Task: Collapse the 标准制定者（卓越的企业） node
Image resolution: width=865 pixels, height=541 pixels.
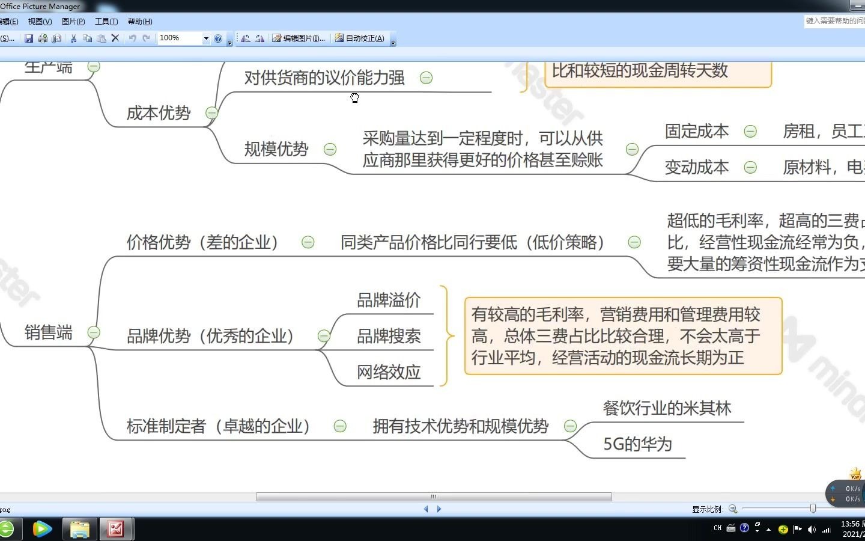Action: coord(340,426)
